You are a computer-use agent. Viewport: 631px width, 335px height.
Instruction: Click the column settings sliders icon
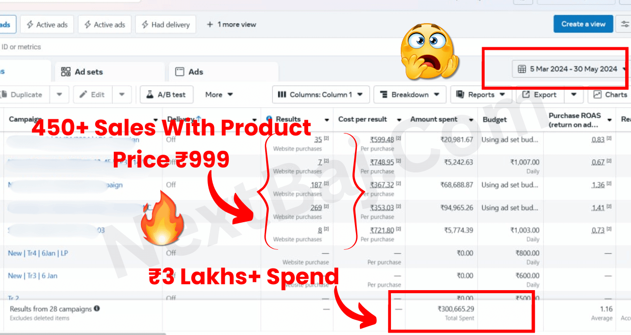coord(625,24)
